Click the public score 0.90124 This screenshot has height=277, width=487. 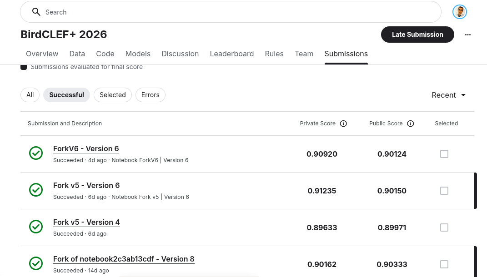[x=392, y=154]
